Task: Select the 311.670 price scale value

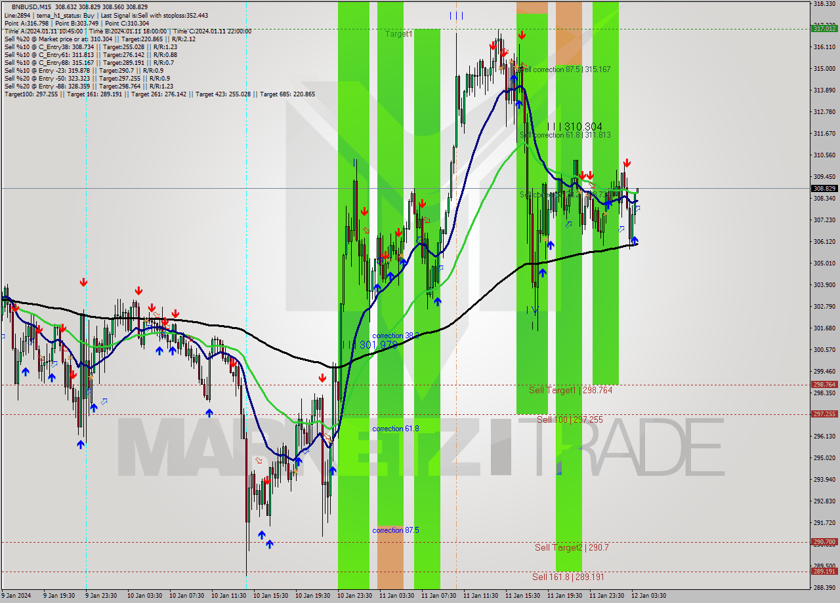Action: coord(824,134)
